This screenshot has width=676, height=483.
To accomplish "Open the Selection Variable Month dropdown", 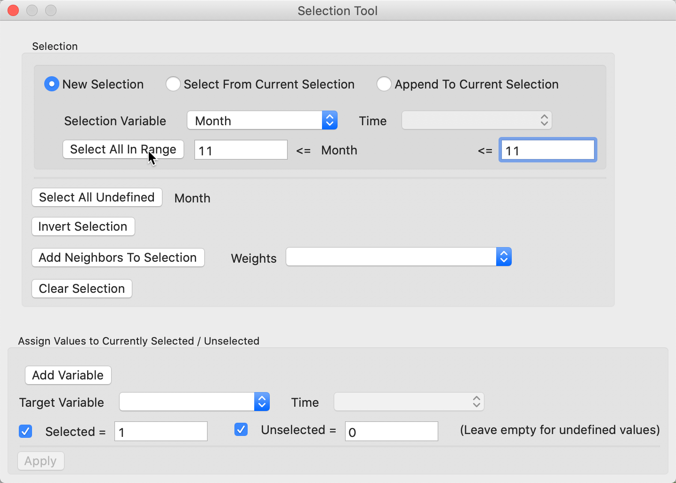I will point(262,121).
